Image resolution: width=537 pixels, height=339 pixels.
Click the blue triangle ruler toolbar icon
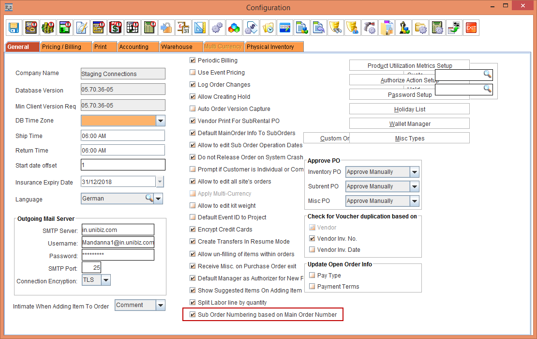[200, 28]
